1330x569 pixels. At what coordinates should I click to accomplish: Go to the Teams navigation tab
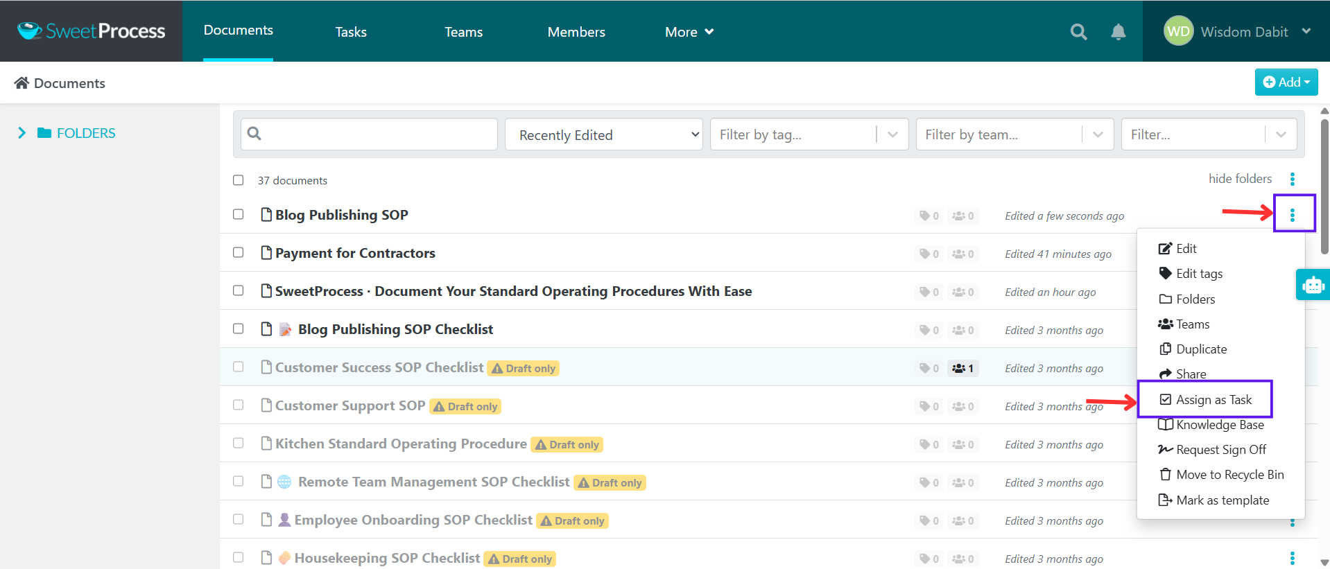tap(464, 32)
